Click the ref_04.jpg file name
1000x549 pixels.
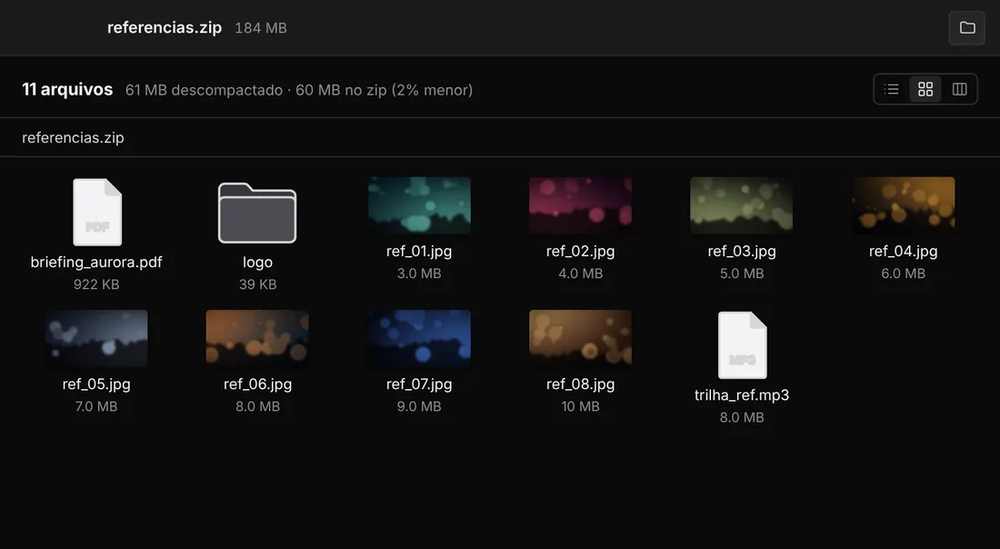pyautogui.click(x=903, y=251)
